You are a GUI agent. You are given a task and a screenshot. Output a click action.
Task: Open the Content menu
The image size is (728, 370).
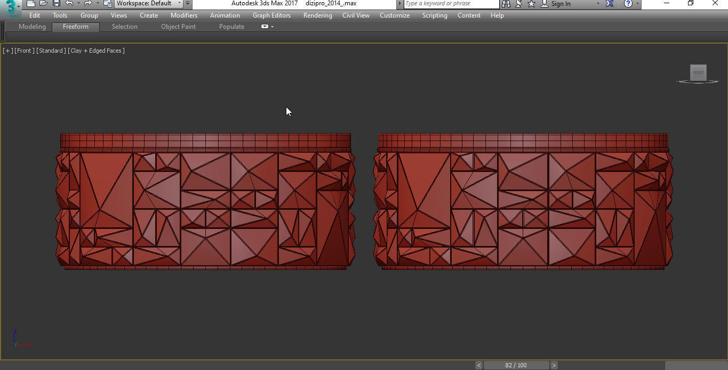point(469,15)
